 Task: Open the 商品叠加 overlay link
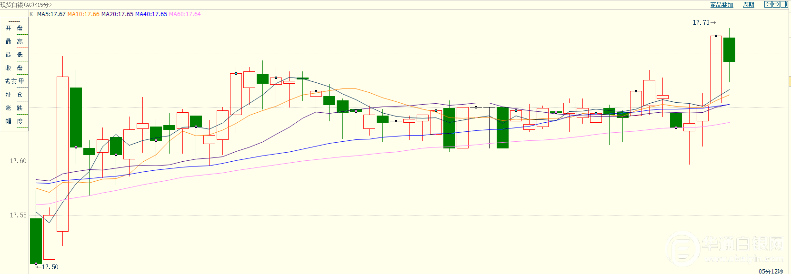click(x=722, y=5)
